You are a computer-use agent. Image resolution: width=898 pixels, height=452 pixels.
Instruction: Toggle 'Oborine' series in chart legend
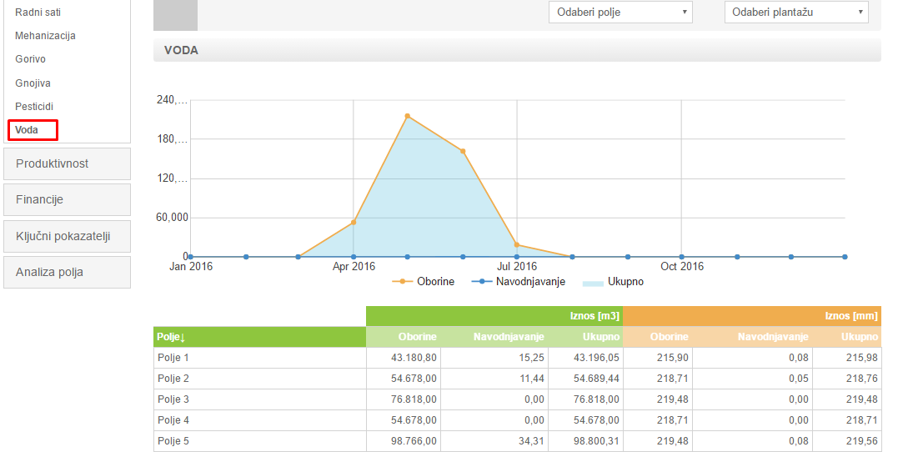point(427,282)
